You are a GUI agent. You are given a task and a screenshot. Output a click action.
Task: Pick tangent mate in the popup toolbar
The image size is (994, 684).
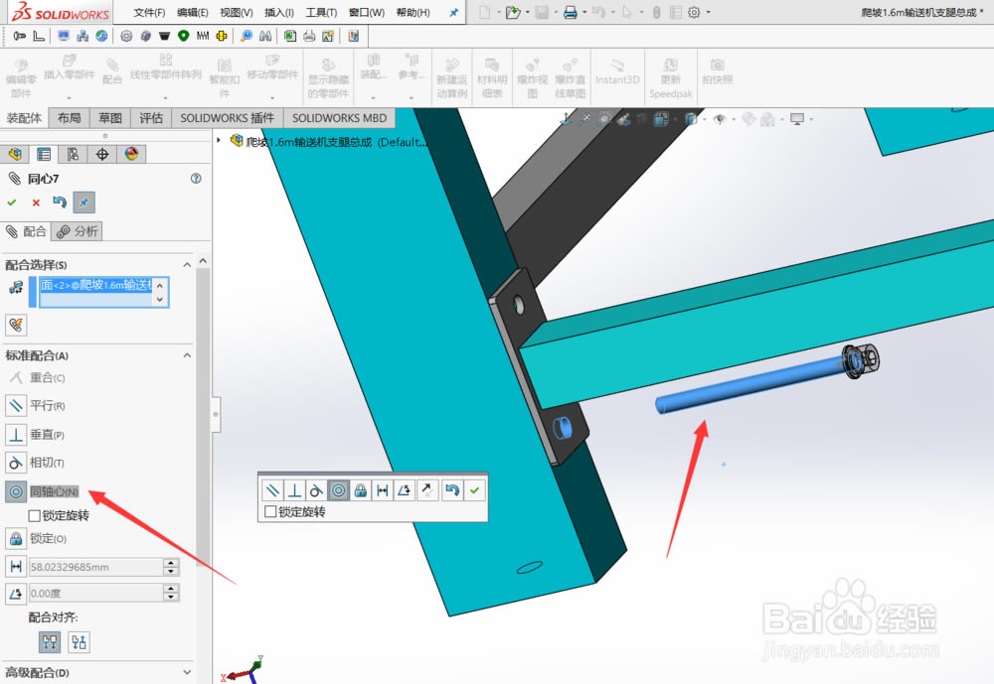(316, 490)
